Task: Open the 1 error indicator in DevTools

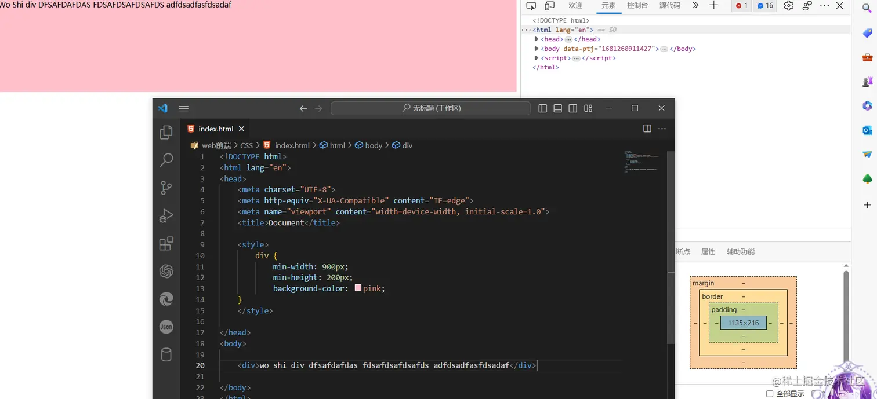Action: click(x=741, y=6)
